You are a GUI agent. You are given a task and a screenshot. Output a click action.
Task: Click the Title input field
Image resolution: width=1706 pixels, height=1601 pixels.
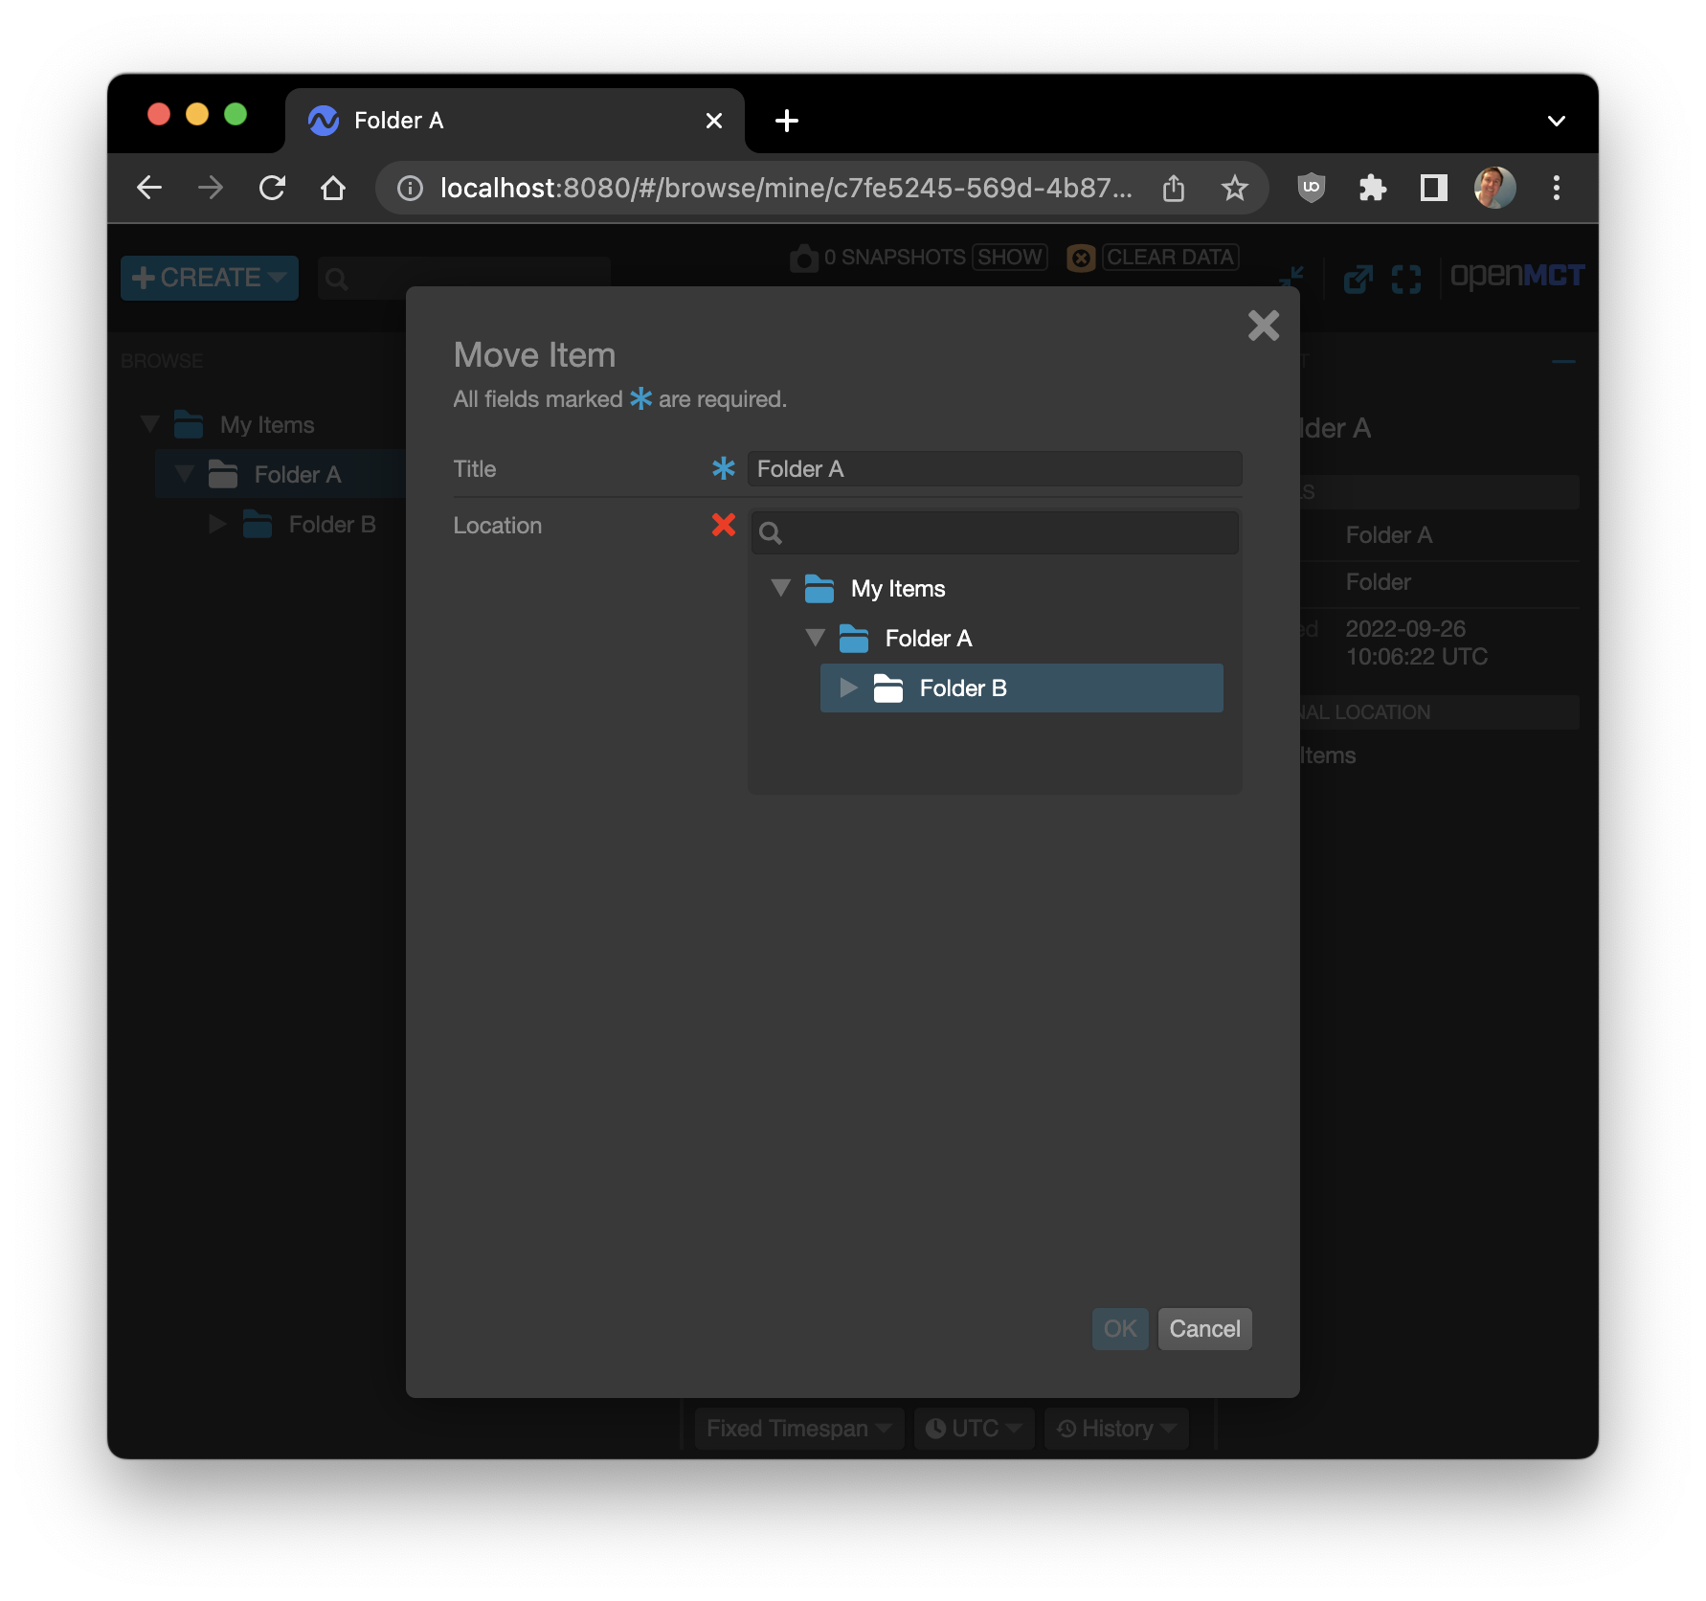point(994,468)
